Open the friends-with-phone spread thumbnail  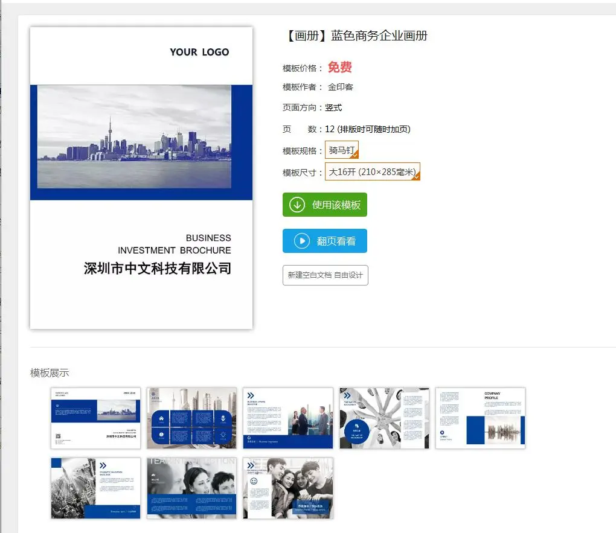[288, 488]
